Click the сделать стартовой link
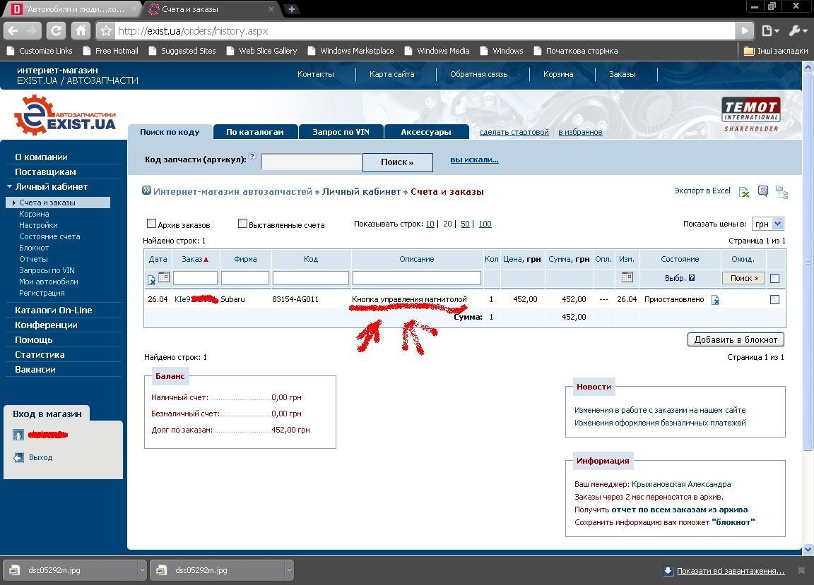Image resolution: width=814 pixels, height=585 pixels. 514,132
